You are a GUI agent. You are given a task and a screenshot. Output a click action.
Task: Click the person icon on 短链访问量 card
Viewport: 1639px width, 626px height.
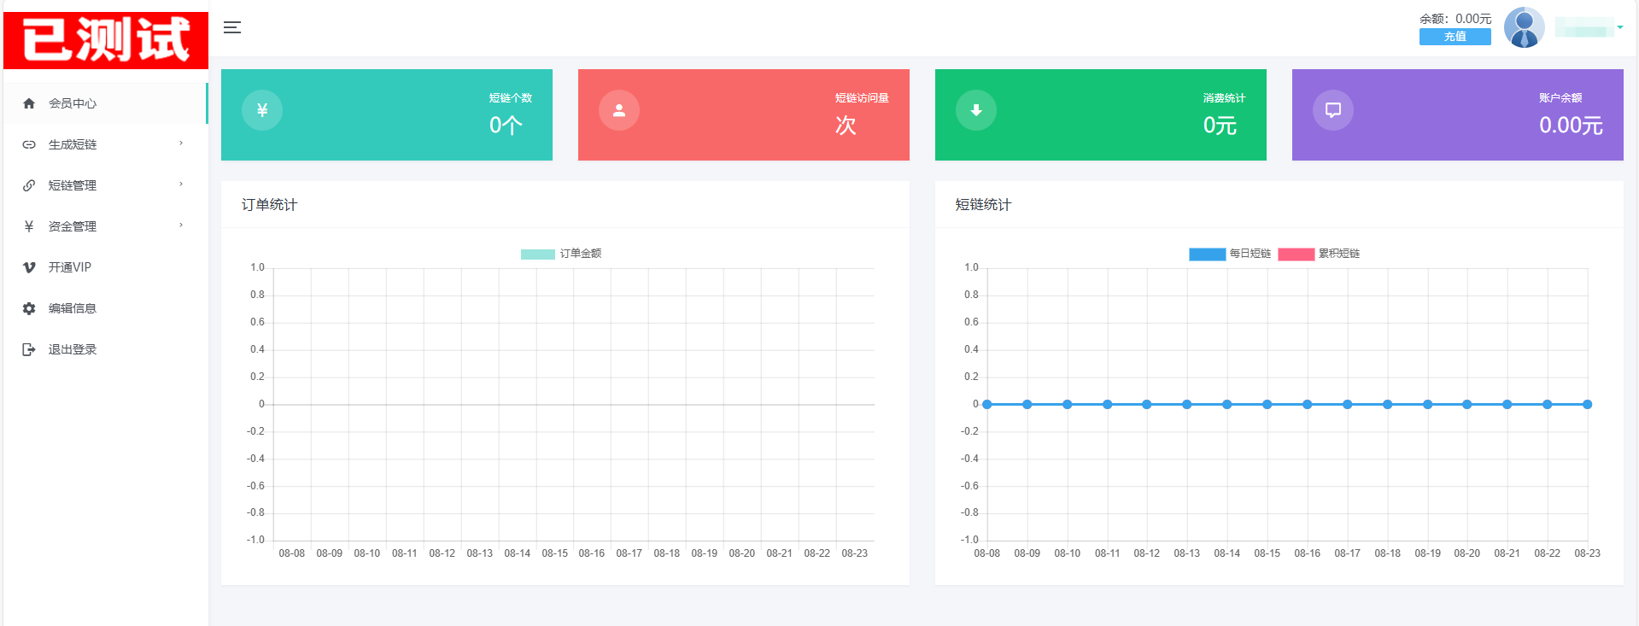point(619,110)
